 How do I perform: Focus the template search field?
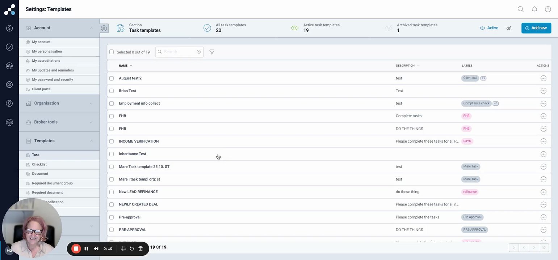(179, 52)
